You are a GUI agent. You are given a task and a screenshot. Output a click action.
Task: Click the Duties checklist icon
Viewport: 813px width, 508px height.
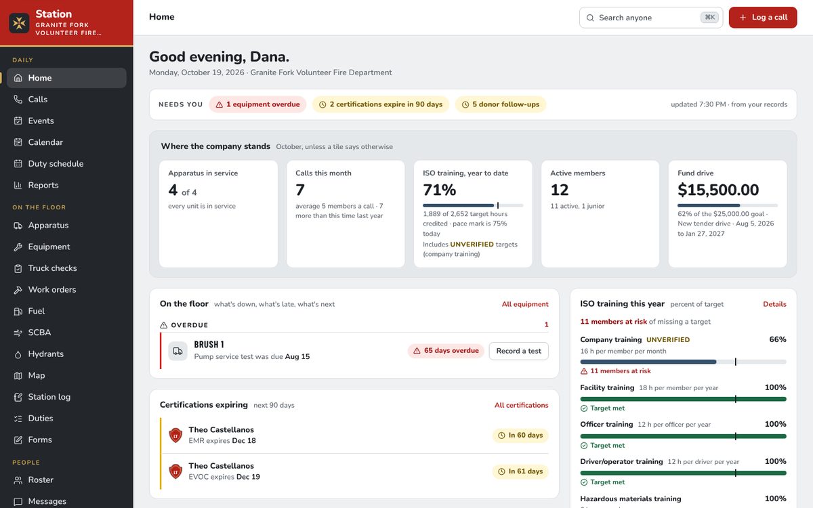coord(18,419)
